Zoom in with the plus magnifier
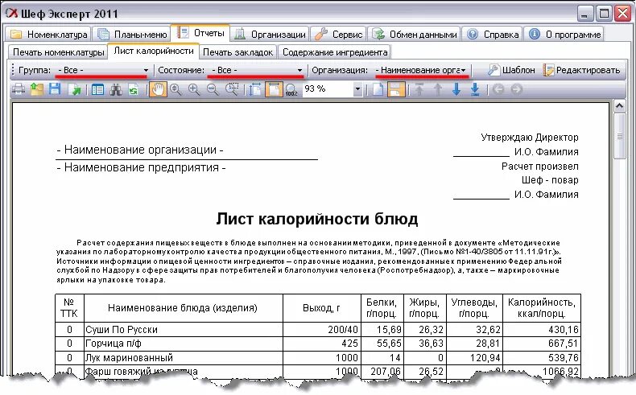 194,89
